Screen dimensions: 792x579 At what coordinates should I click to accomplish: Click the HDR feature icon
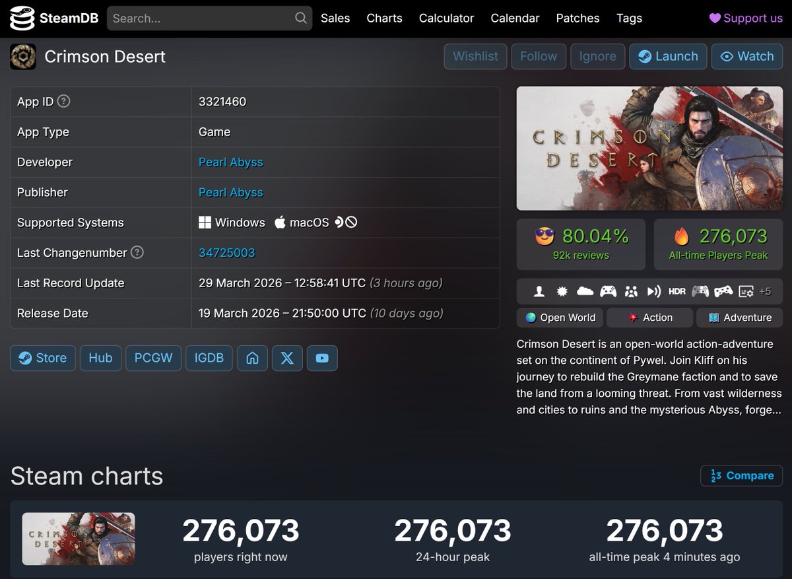pos(677,291)
